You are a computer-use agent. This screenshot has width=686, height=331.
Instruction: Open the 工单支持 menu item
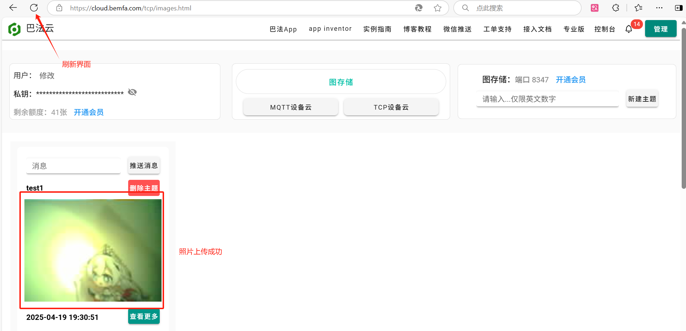tap(498, 29)
